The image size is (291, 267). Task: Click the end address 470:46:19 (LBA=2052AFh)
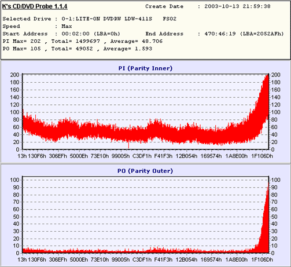244,34
